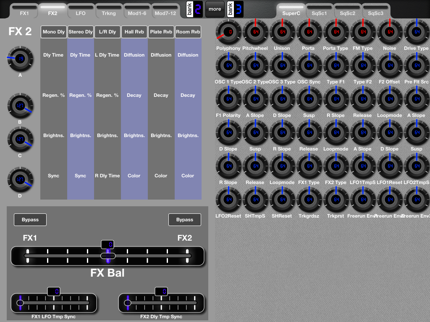This screenshot has width=430, height=322.
Task: Toggle the FX2 Bypass button
Action: [185, 220]
